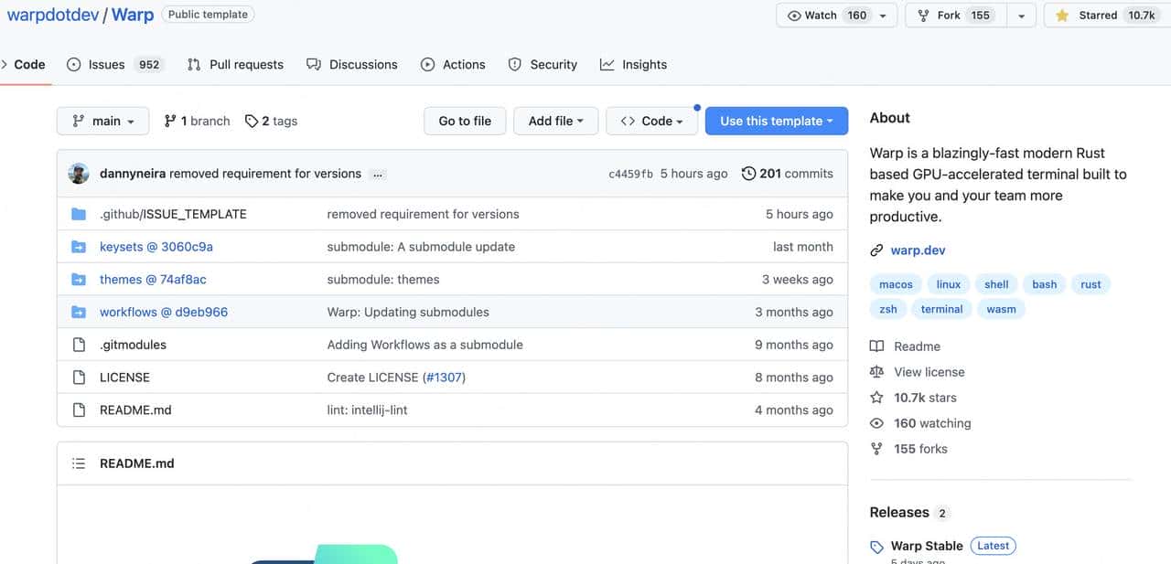
Task: Select the rust topic tag
Action: 1090,284
